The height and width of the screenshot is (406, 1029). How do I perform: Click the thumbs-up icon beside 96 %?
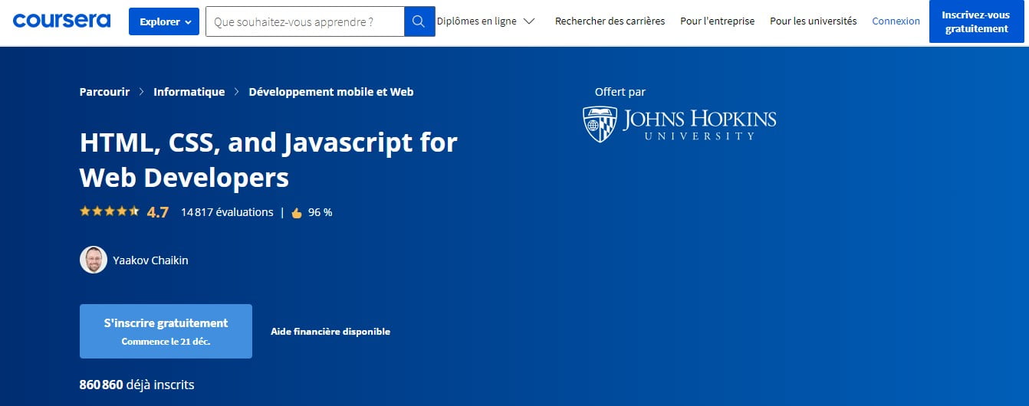click(x=297, y=213)
